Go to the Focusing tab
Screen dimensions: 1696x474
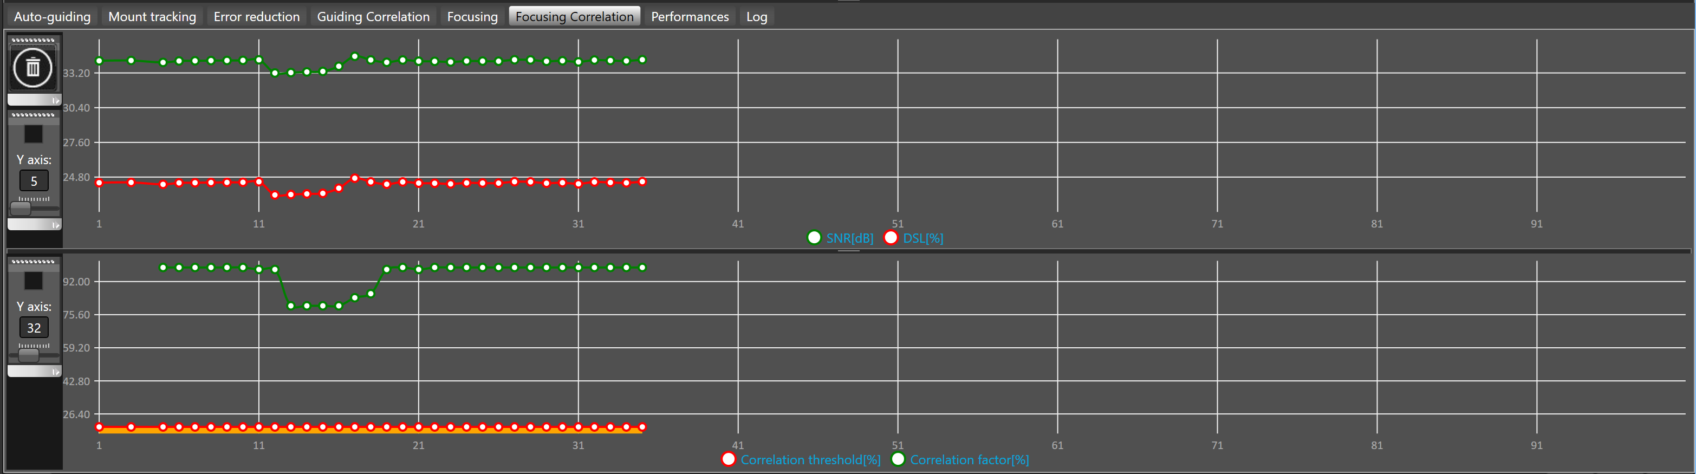[x=472, y=16]
